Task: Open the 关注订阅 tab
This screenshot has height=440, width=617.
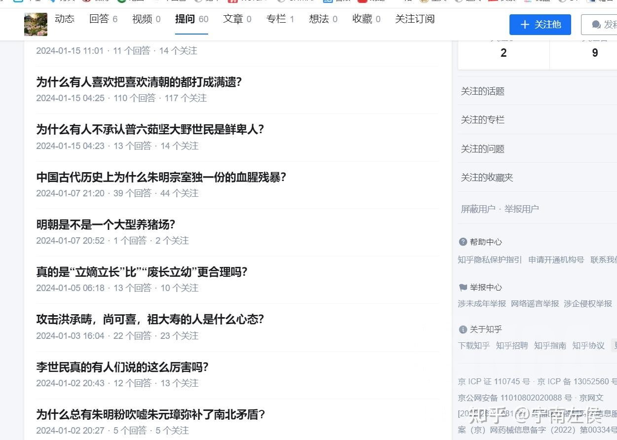Action: [x=415, y=19]
